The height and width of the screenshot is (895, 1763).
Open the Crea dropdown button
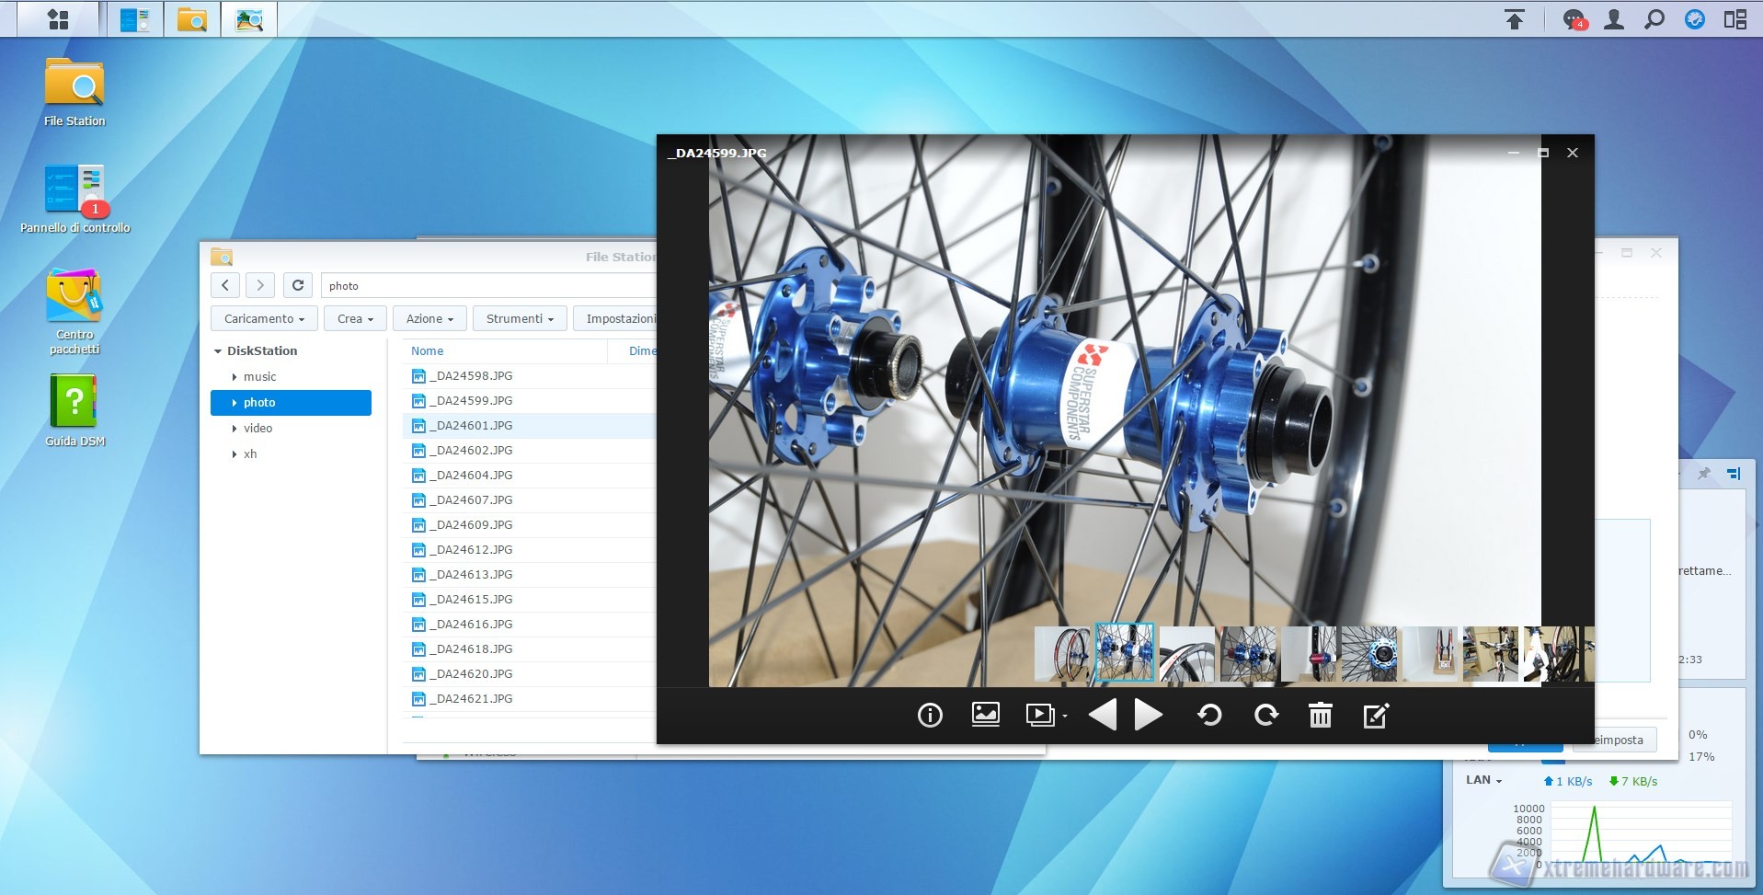click(355, 318)
